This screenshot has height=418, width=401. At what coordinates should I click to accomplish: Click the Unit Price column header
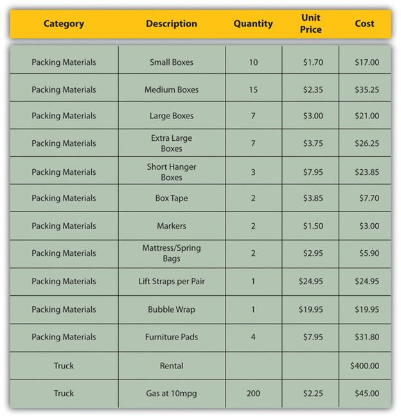click(x=310, y=23)
